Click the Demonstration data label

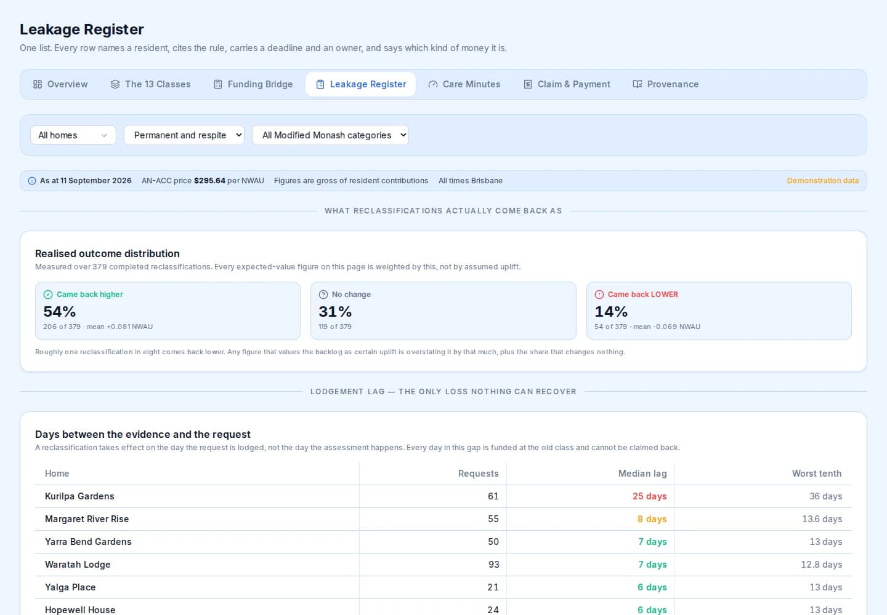[x=823, y=181]
